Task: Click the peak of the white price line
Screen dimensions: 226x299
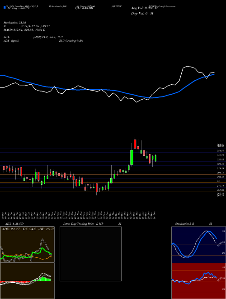Action: coord(187,66)
